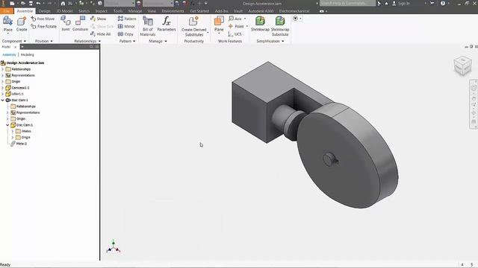Open the File tab
Image resolution: width=478 pixels, height=268 pixels.
click(7, 11)
